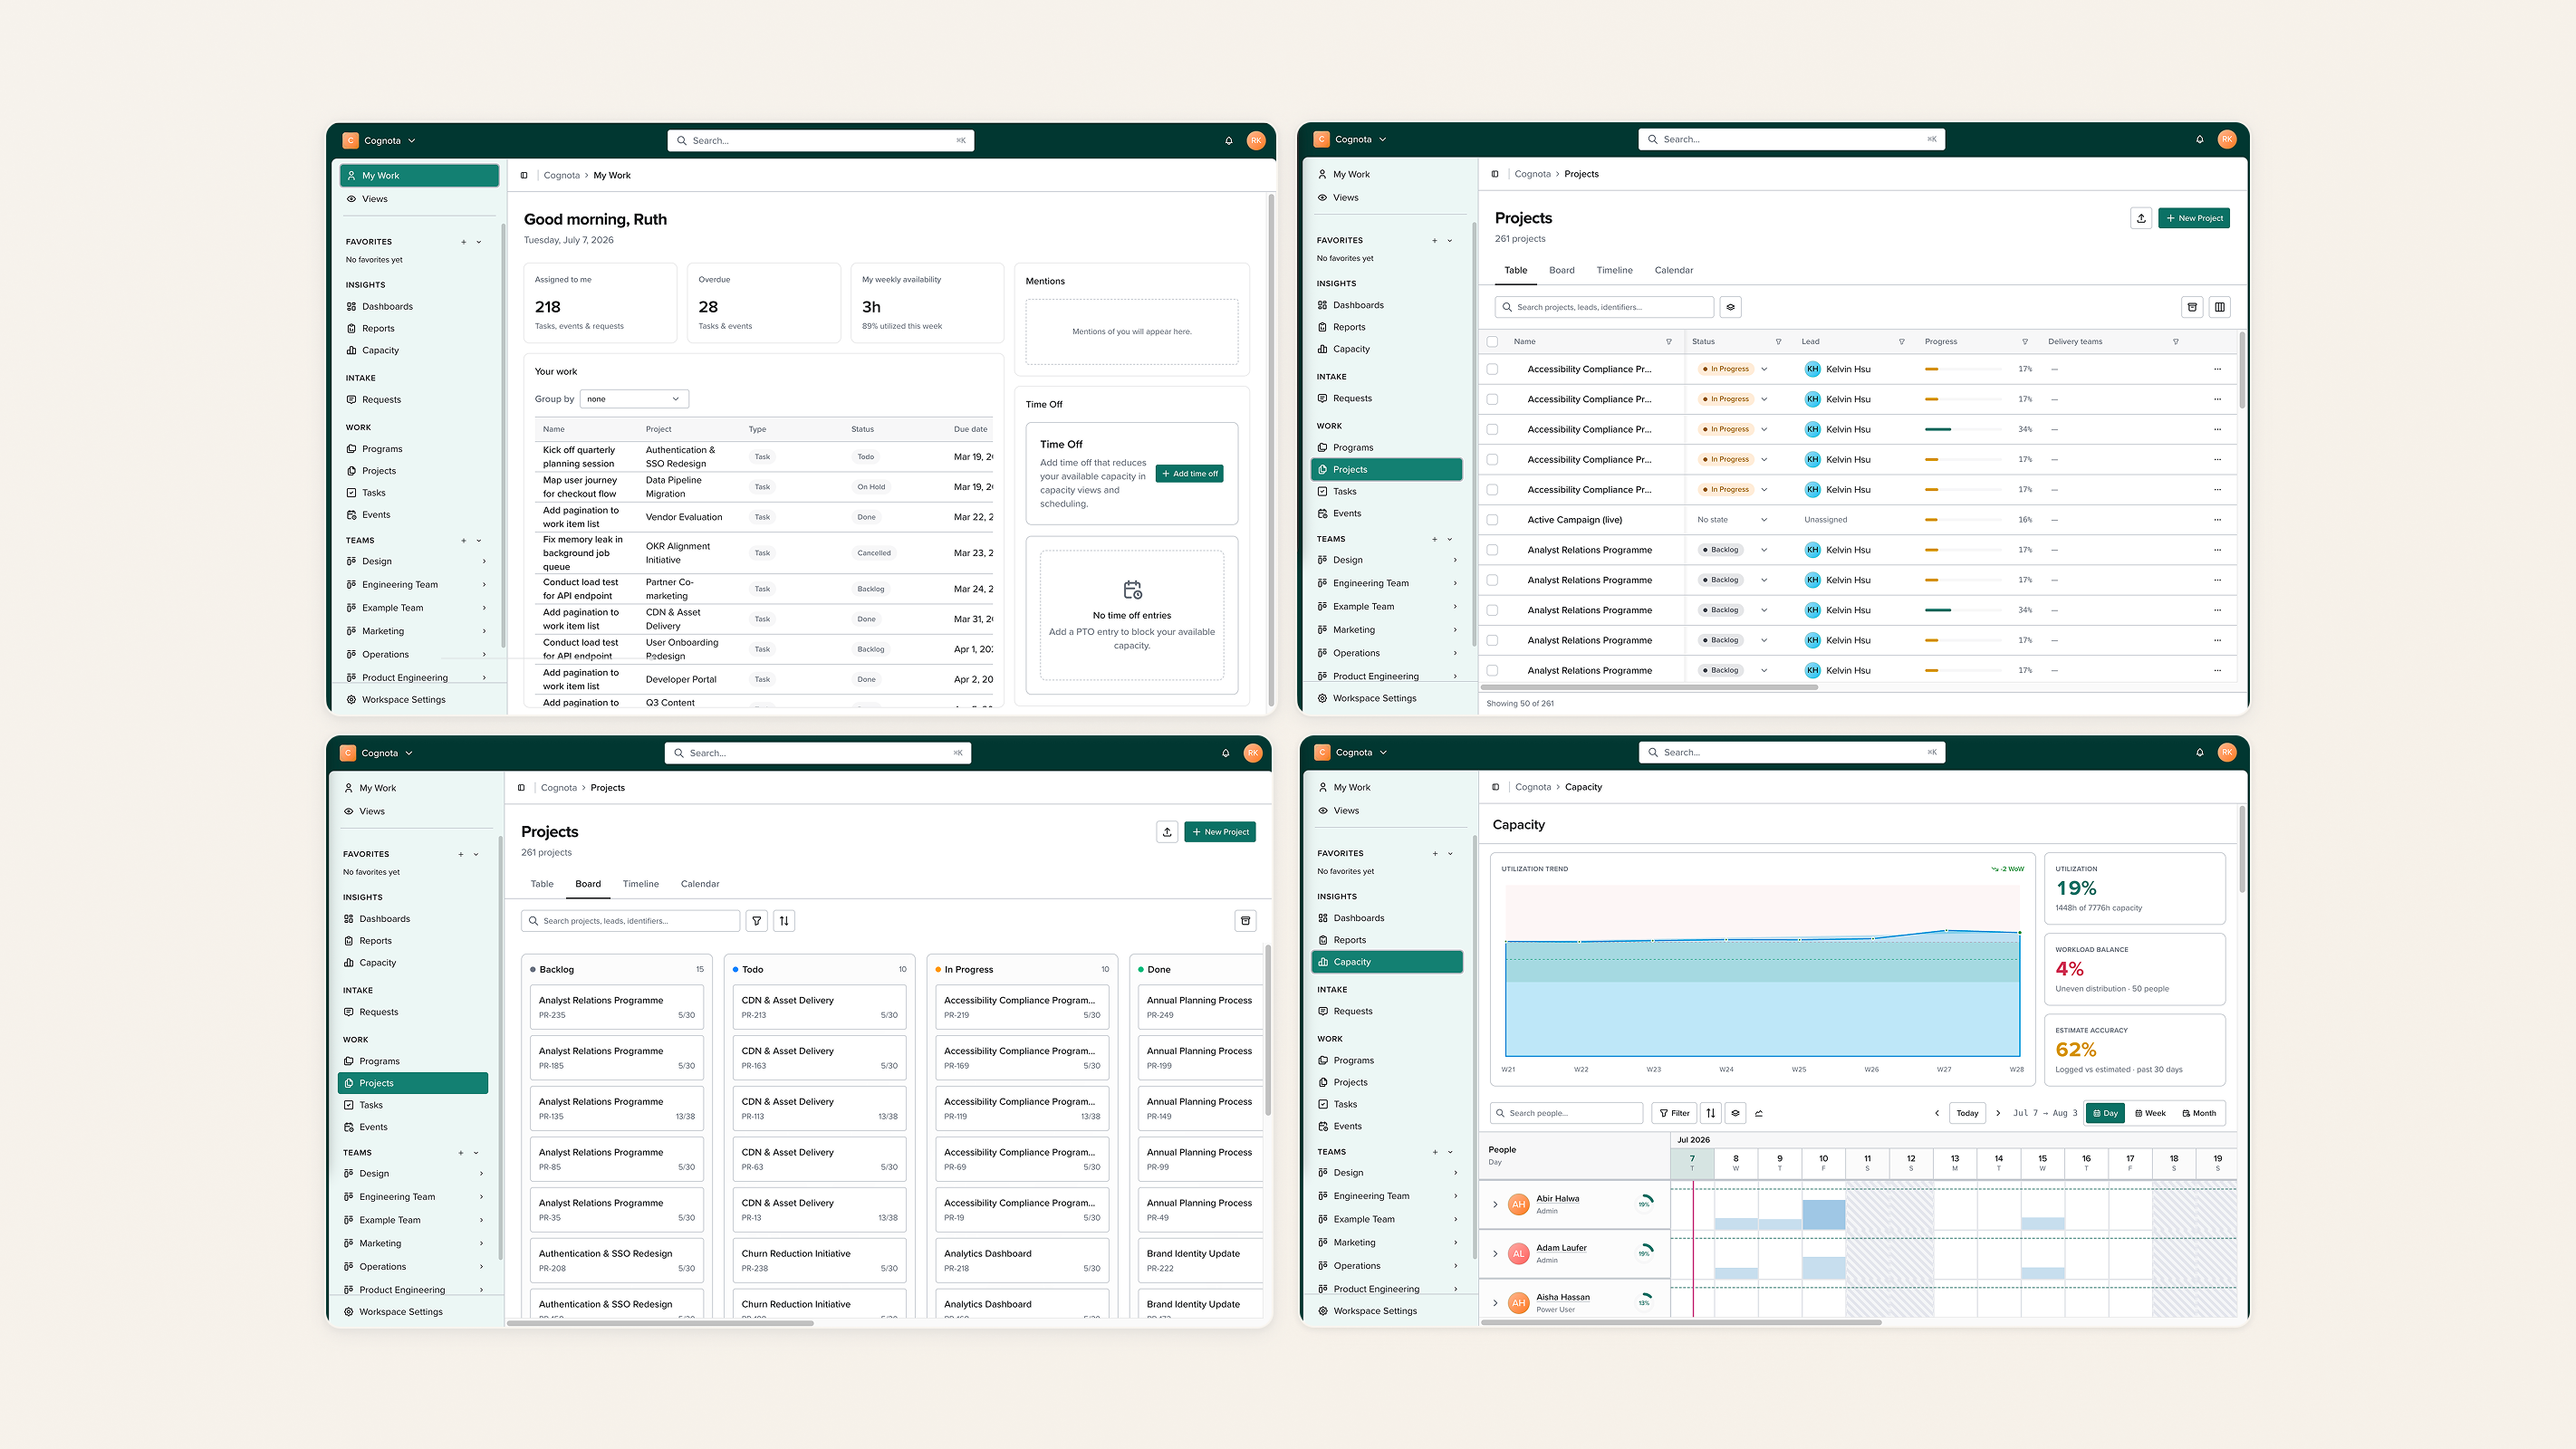This screenshot has height=1449, width=2576.
Task: Open notifications bell in Capacity window
Action: [2199, 752]
